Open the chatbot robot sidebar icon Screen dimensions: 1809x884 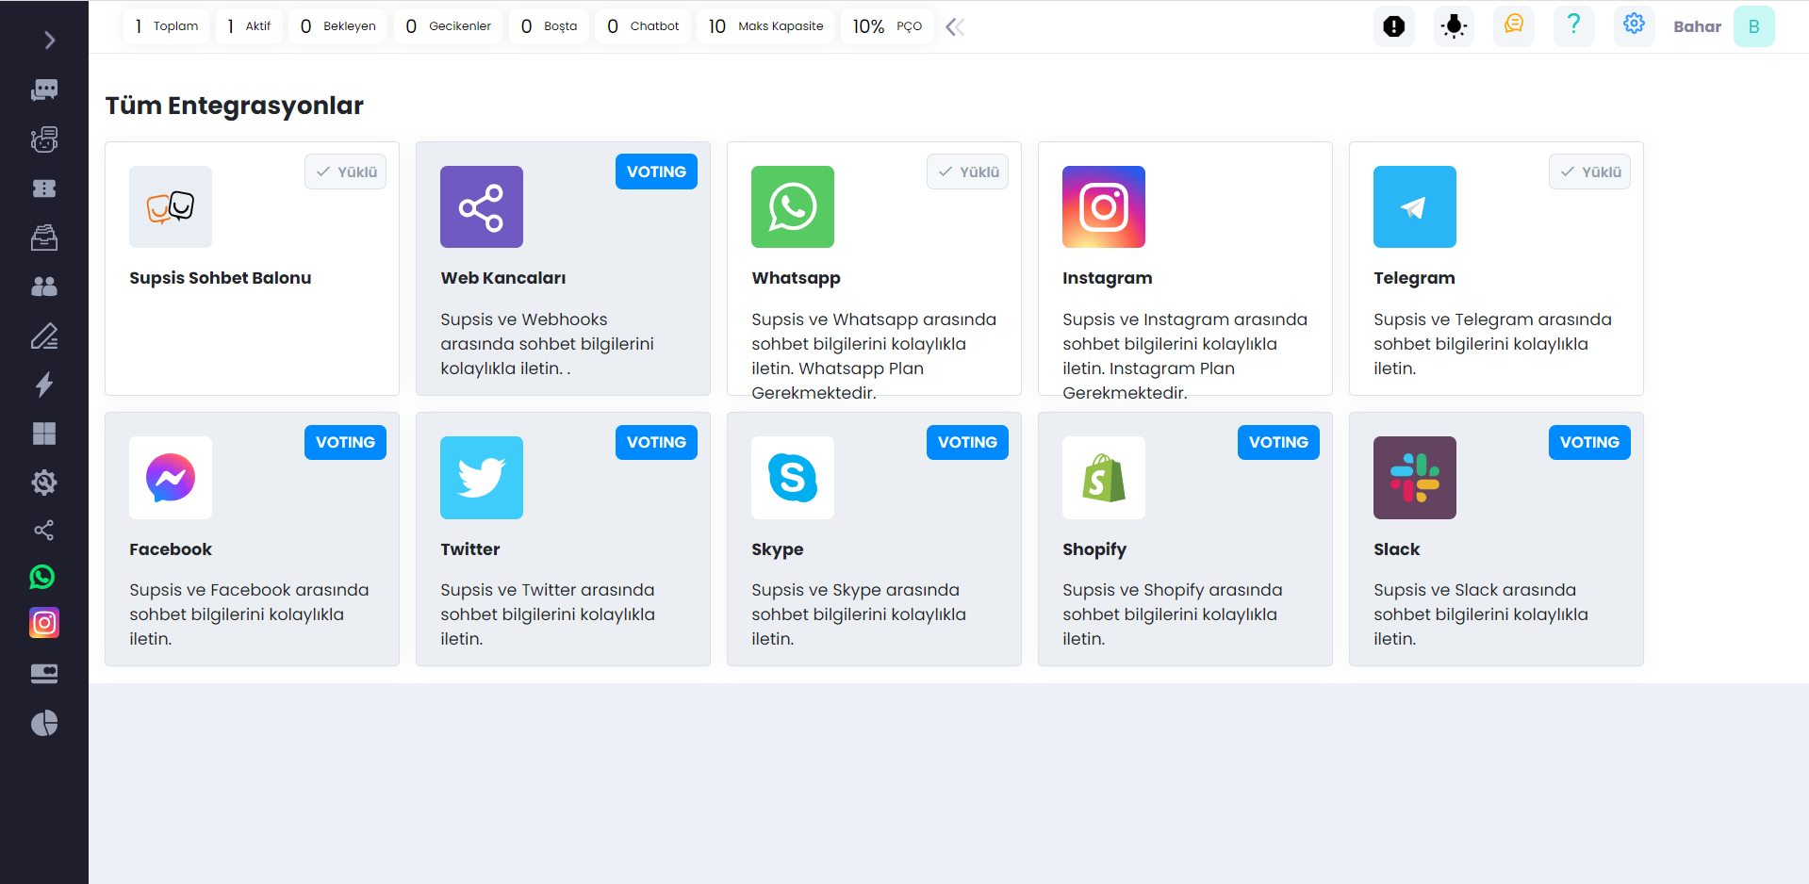pyautogui.click(x=44, y=139)
